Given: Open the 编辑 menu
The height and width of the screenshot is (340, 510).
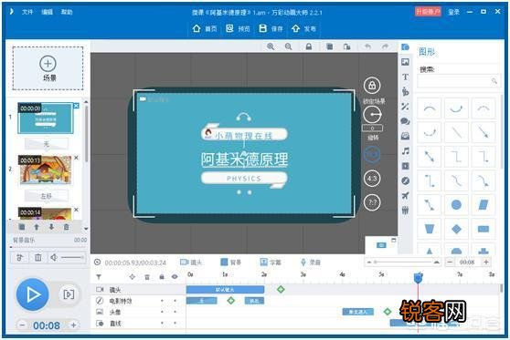Looking at the screenshot, I should (48, 12).
